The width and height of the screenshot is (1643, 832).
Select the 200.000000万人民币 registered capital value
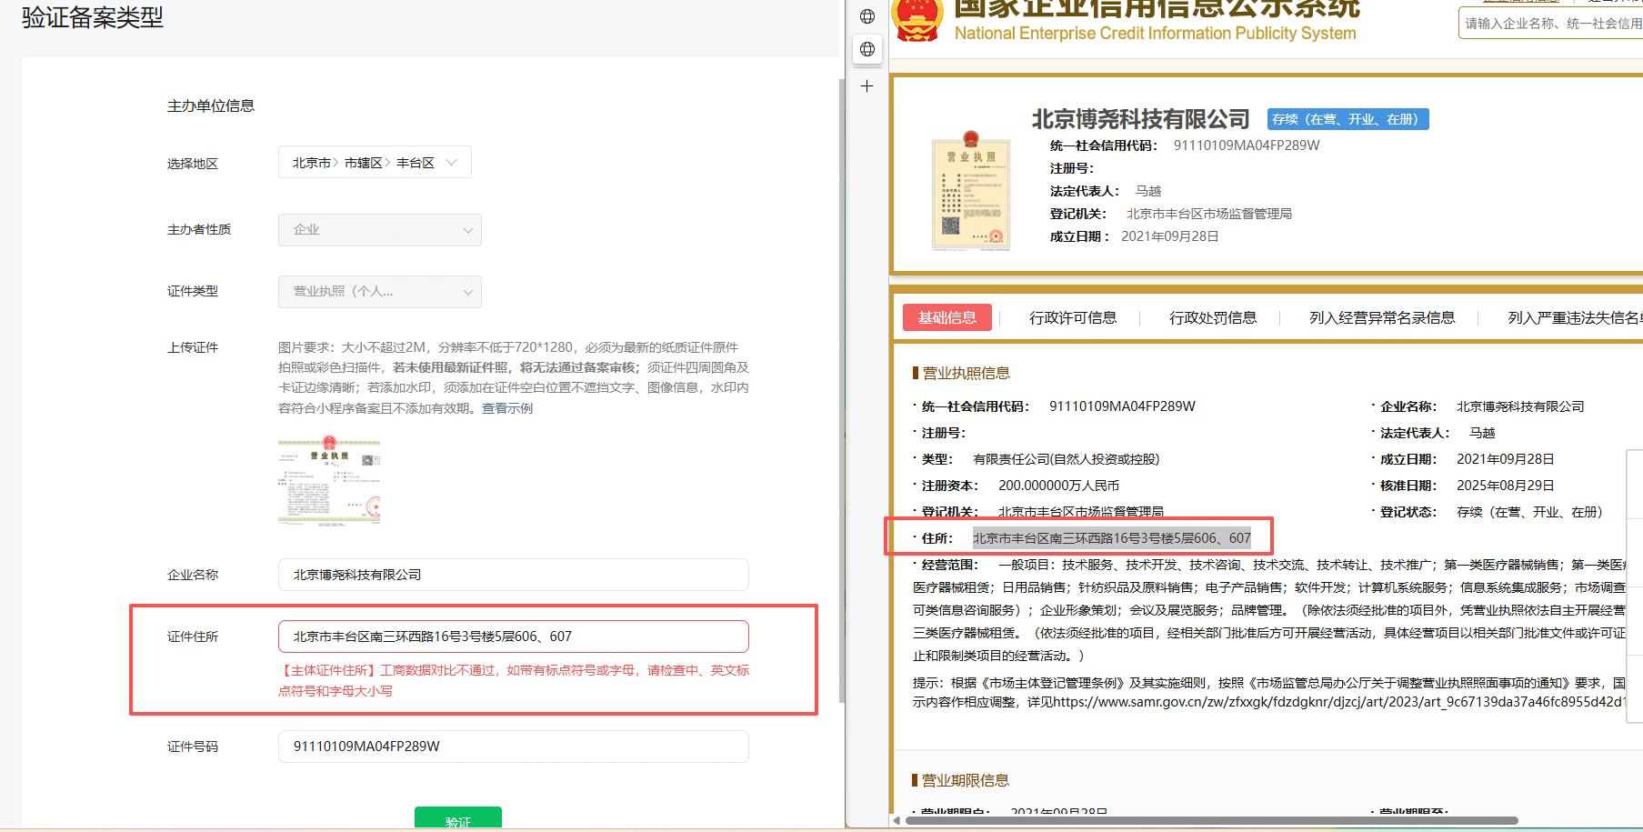coord(1059,486)
